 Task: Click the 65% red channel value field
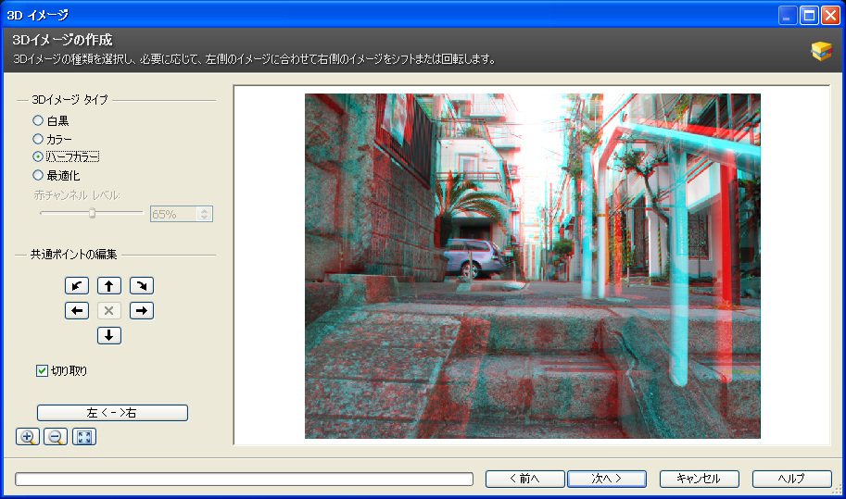[x=173, y=214]
